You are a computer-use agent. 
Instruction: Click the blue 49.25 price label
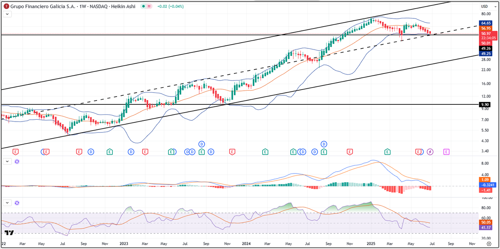click(486, 54)
